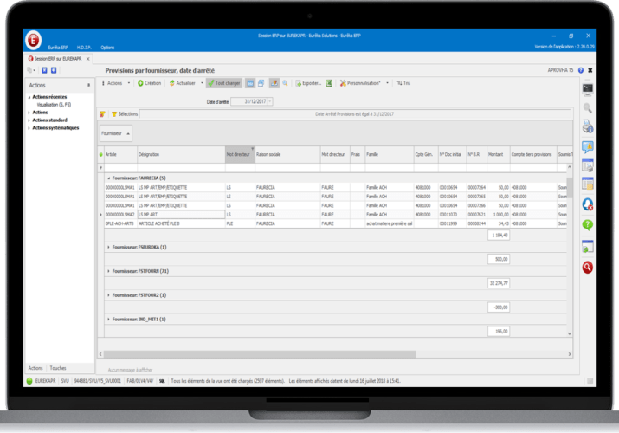Click the blue user icon in sidebar
This screenshot has height=433, width=619.
click(x=588, y=204)
